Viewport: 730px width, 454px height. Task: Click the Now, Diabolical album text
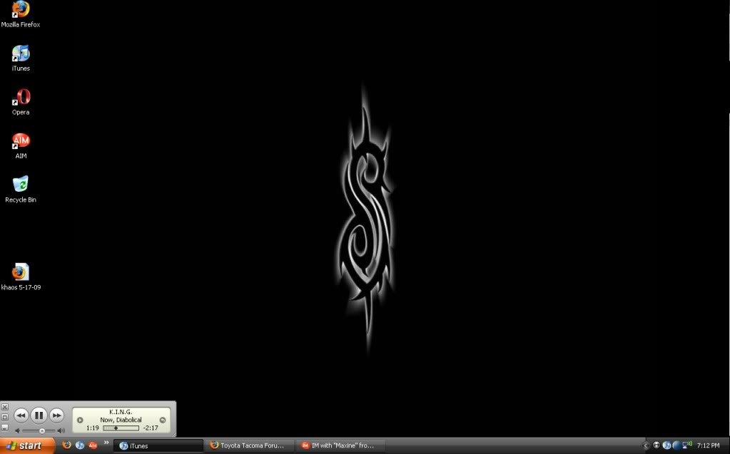click(121, 420)
